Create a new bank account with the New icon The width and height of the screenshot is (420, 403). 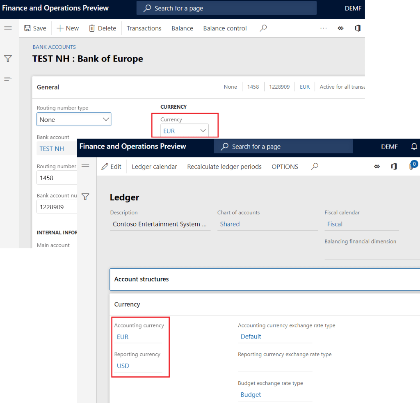67,28
